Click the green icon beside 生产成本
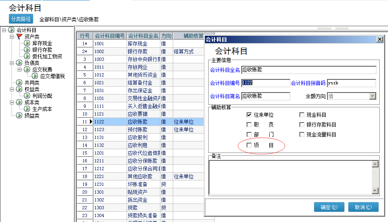This screenshot has width=388, height=222. tap(27, 109)
